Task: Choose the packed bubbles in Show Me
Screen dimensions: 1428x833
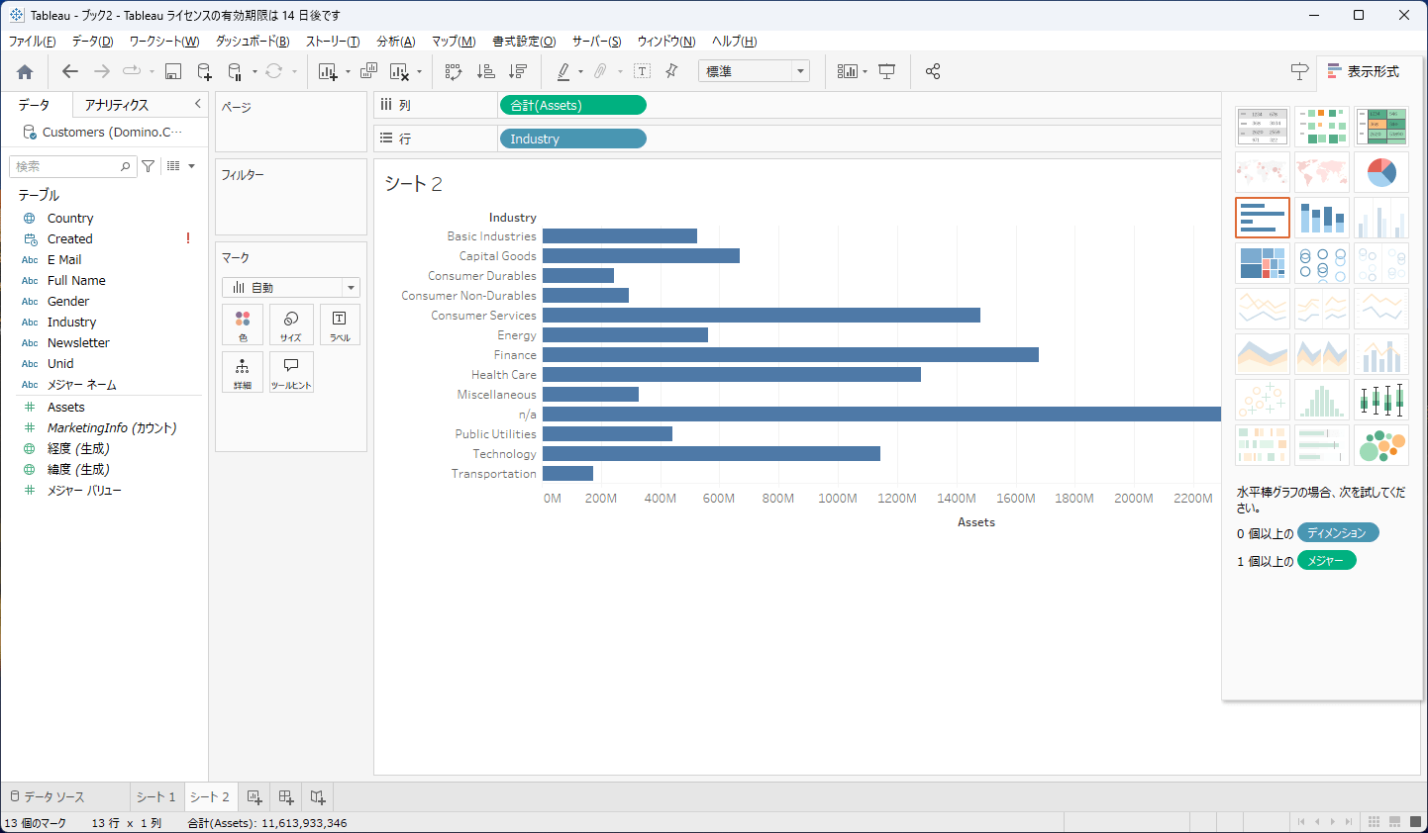Action: coord(1381,445)
